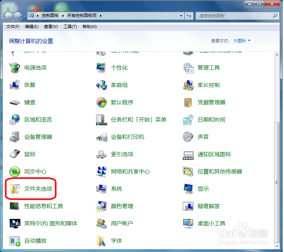Click the 控制面板 breadcrumb segment
The width and height of the screenshot is (284, 252).
[50, 16]
